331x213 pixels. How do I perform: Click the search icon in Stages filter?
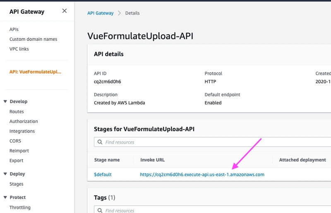click(100, 142)
